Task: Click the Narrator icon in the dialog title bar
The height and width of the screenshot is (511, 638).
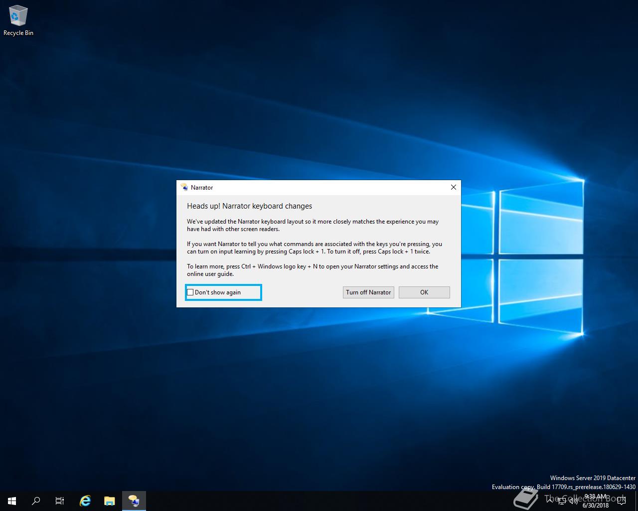Action: pos(184,187)
